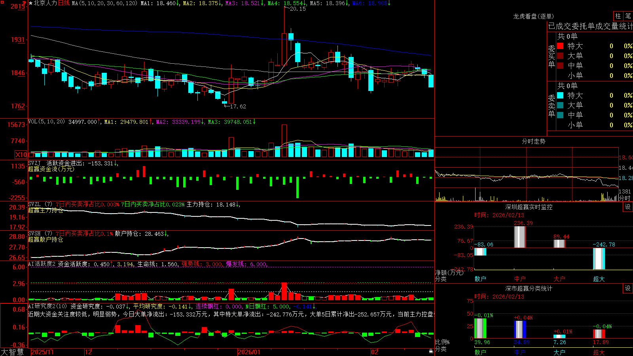Screen dimensions: 633x356
Task: Click the 时间: 2026/02/13 label in 深圳超赢实时监控
Action: [499, 215]
